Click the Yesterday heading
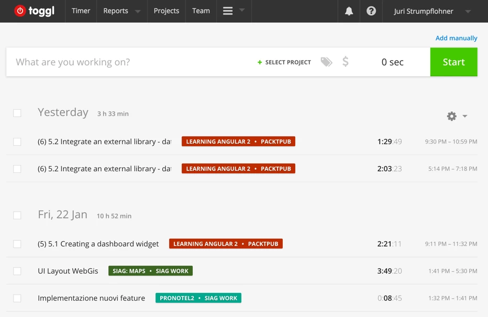Image resolution: width=488 pixels, height=317 pixels. pos(63,112)
